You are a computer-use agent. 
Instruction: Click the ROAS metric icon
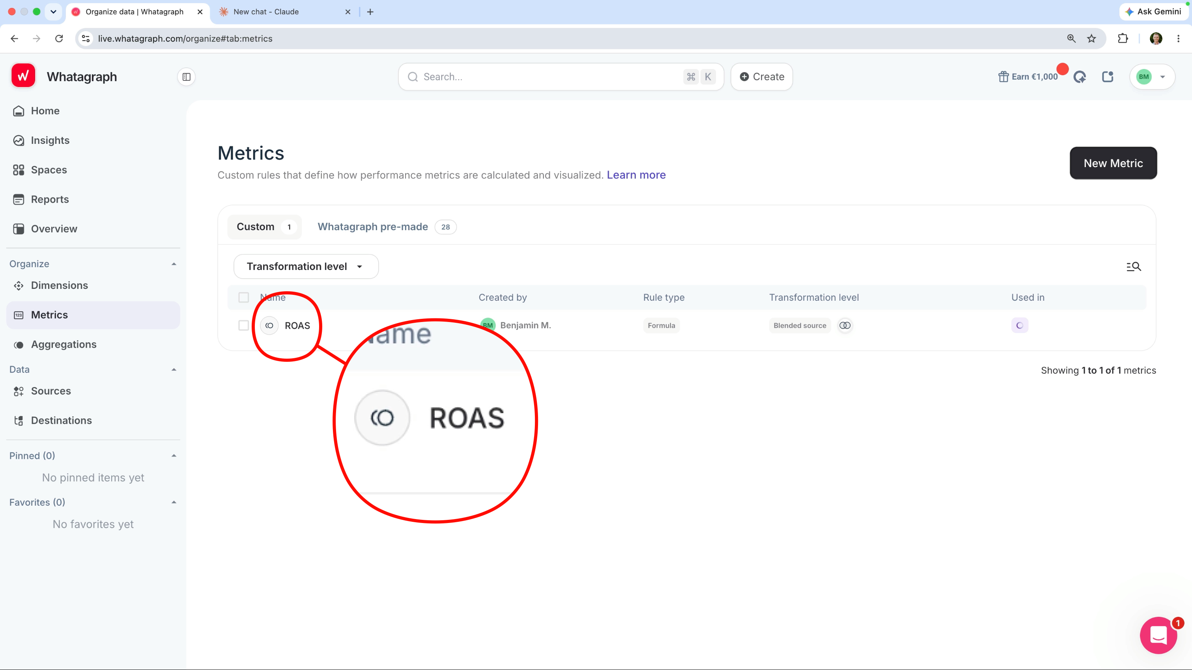pos(269,326)
